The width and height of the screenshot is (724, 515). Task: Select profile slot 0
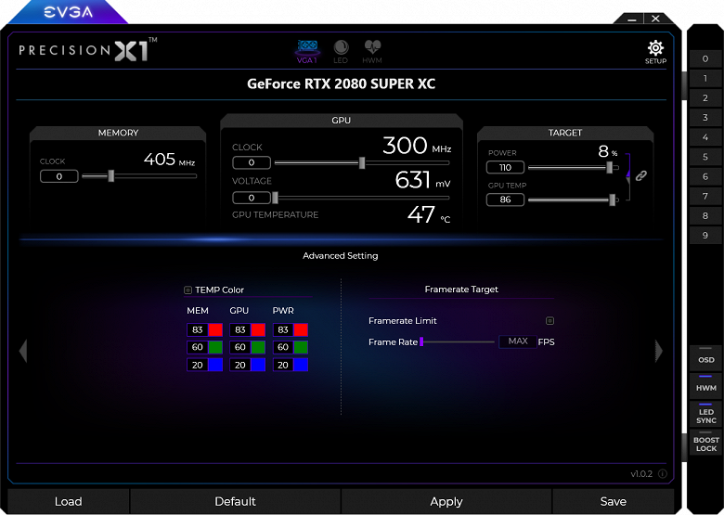click(x=705, y=58)
